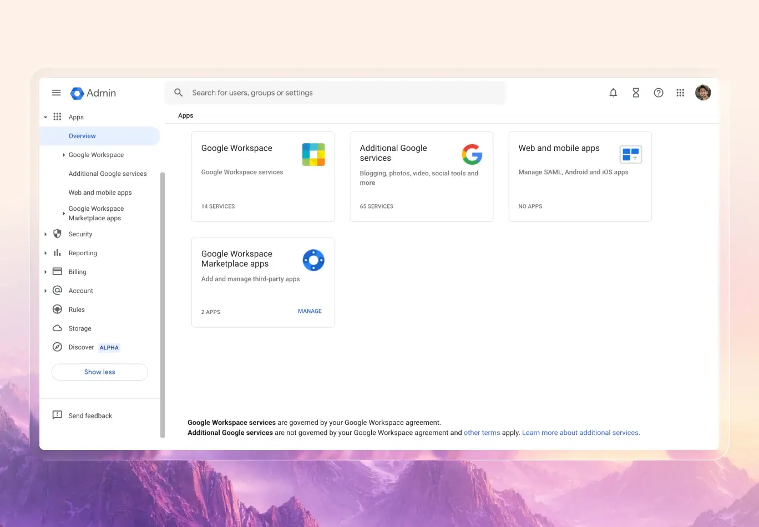Click the search users, groups or settings field
The width and height of the screenshot is (759, 527).
tap(344, 93)
